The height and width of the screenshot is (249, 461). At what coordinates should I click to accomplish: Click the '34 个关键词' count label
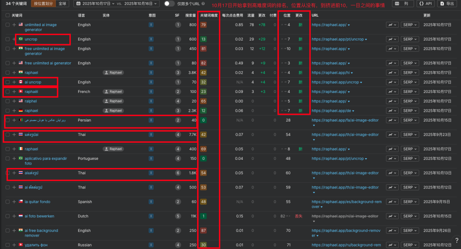(16, 3)
